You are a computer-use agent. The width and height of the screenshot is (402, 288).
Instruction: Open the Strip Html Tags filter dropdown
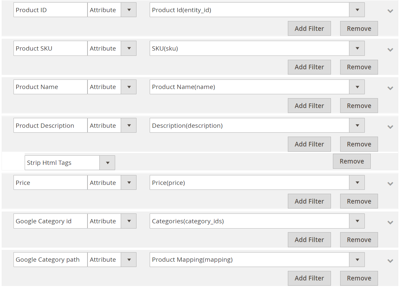70,163
